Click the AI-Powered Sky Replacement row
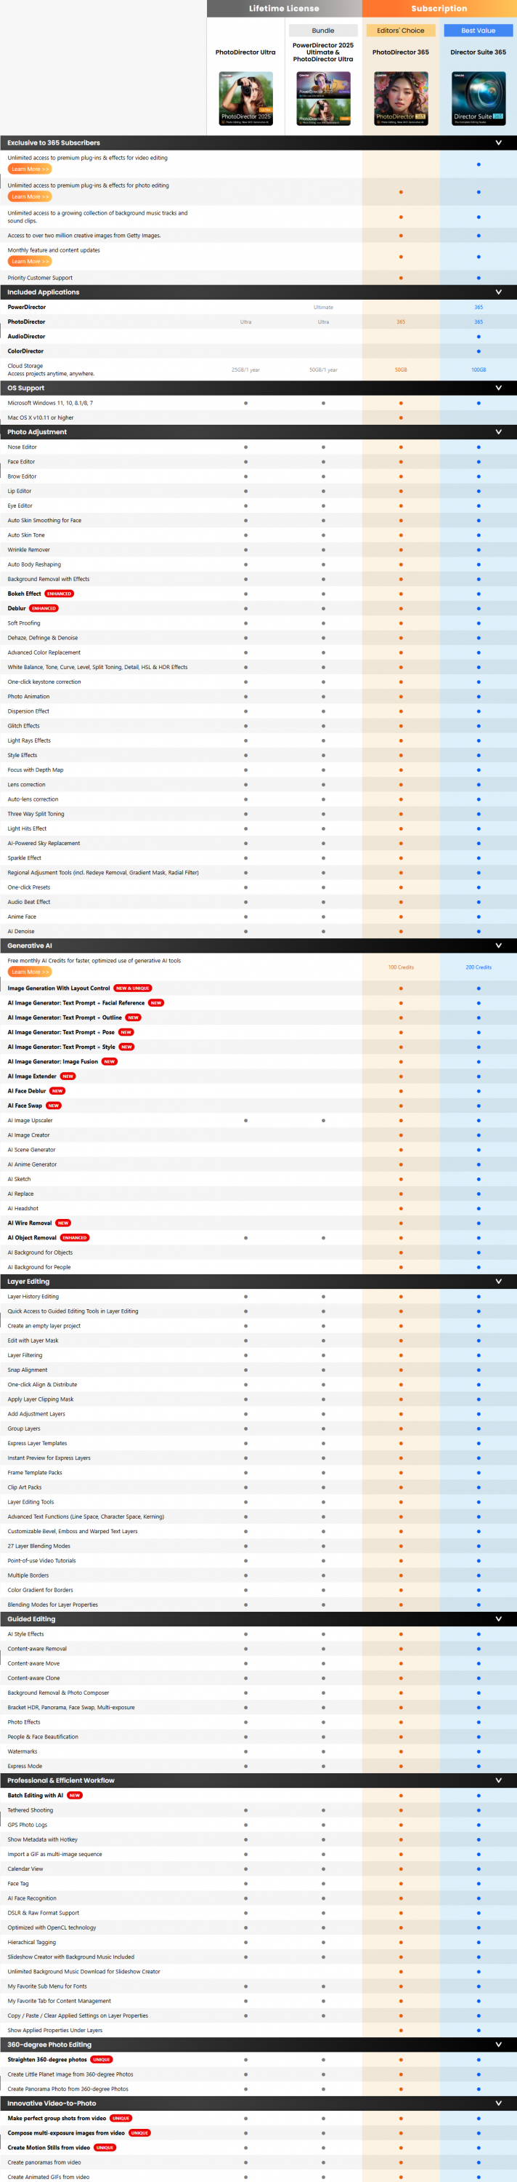The image size is (517, 2182). point(258,844)
